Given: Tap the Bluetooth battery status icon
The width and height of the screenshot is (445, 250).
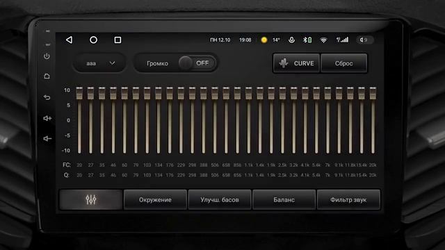Looking at the screenshot, I should [307, 40].
